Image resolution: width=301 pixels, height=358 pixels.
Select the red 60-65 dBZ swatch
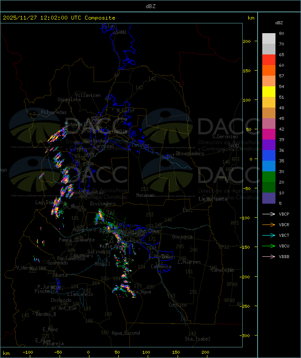coord(269,60)
